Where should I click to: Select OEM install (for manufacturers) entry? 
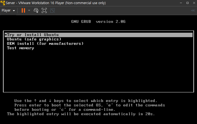[x=45, y=44]
